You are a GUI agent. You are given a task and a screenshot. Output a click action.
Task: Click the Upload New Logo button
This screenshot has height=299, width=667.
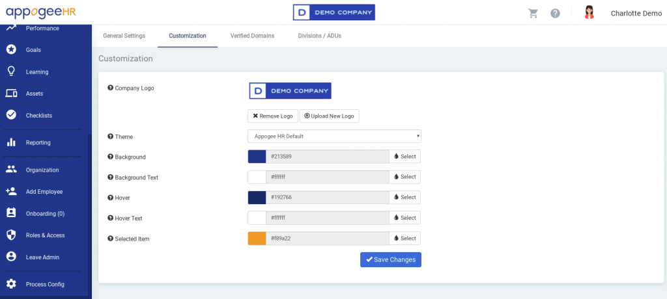(329, 116)
